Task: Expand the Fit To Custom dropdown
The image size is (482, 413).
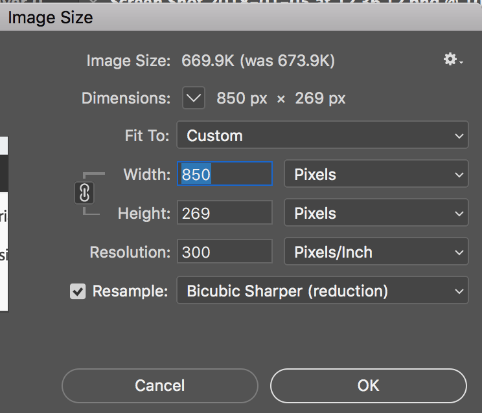Action: [322, 136]
